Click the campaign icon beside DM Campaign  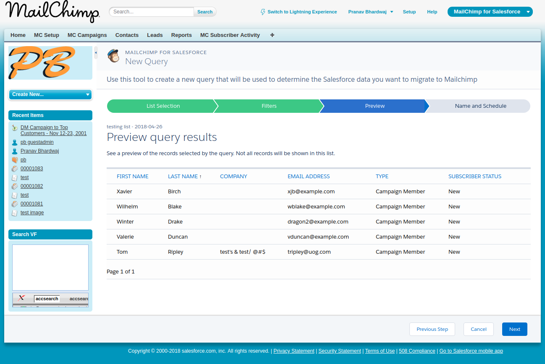[15, 128]
